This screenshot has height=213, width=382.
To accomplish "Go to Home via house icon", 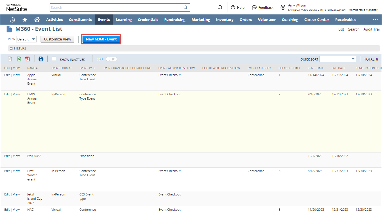I will 37,20.
